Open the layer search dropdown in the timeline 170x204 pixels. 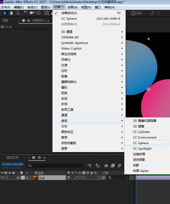30,166
